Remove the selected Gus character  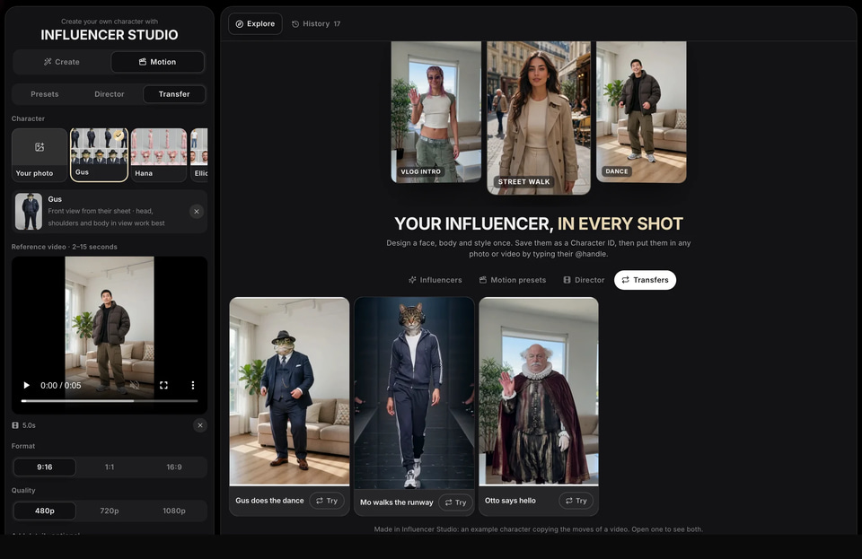tap(197, 212)
